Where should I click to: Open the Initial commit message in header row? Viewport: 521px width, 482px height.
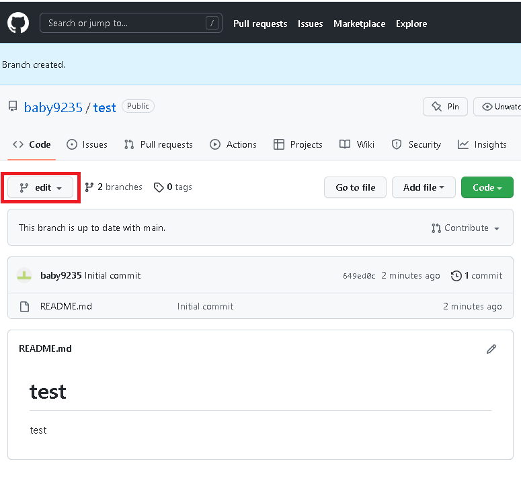coord(113,275)
